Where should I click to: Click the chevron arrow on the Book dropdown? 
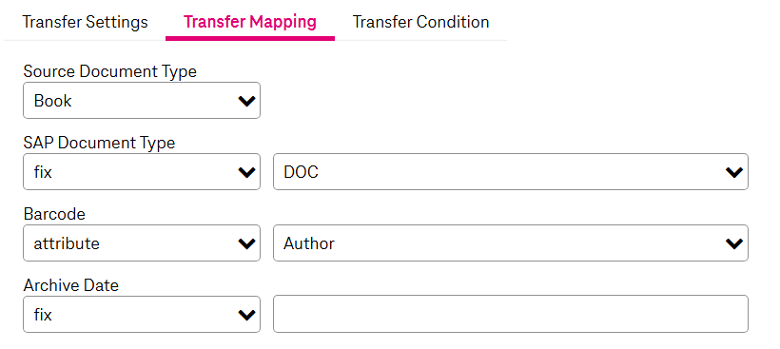[x=246, y=101]
